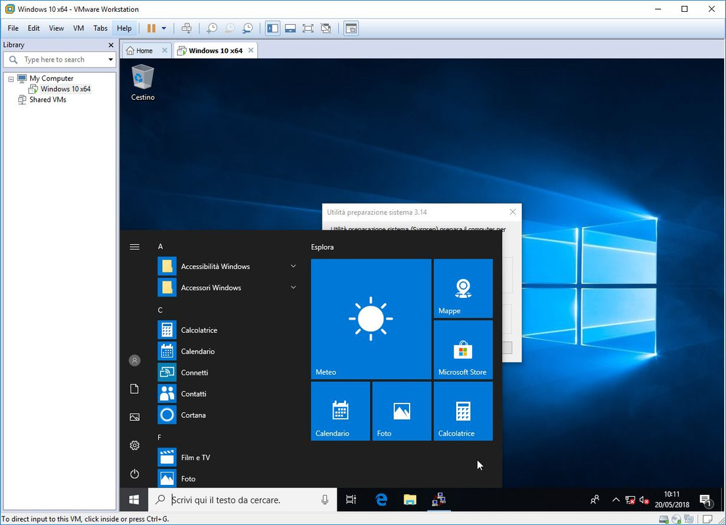Click the Esplora group header
The width and height of the screenshot is (726, 525).
pyautogui.click(x=322, y=247)
